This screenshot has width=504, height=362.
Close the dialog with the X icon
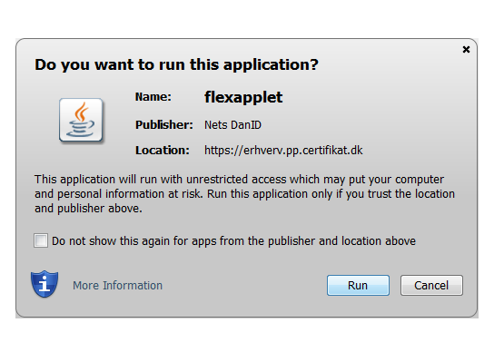466,50
